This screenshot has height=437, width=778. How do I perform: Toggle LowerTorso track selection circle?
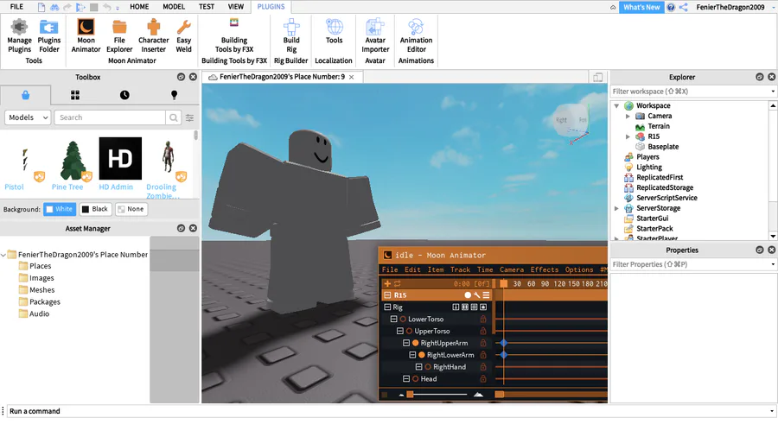(x=403, y=319)
